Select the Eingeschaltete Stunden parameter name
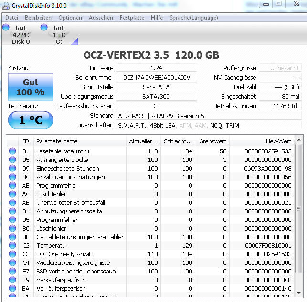 click(x=68, y=168)
